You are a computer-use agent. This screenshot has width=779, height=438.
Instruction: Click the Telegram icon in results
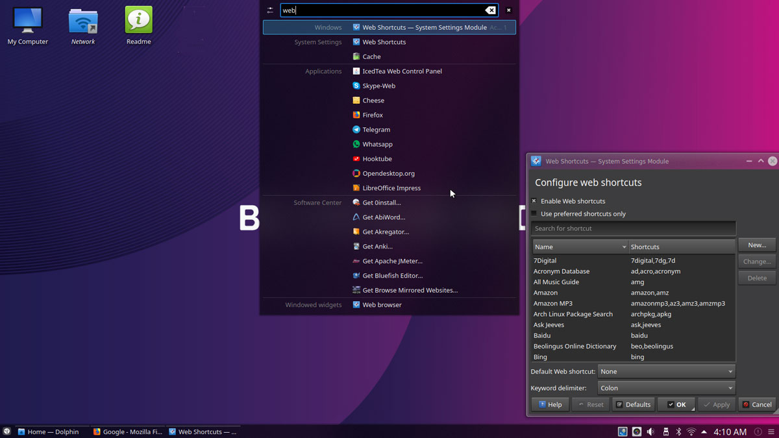click(356, 130)
